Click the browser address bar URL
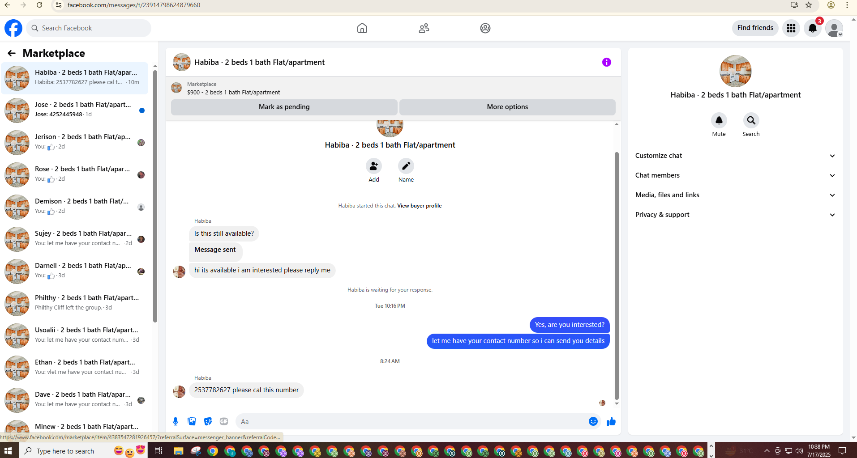Viewport: 857px width, 458px height. click(x=134, y=5)
